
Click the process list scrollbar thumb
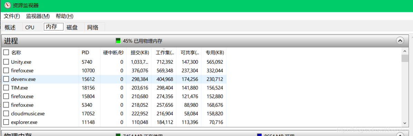pos(405,58)
